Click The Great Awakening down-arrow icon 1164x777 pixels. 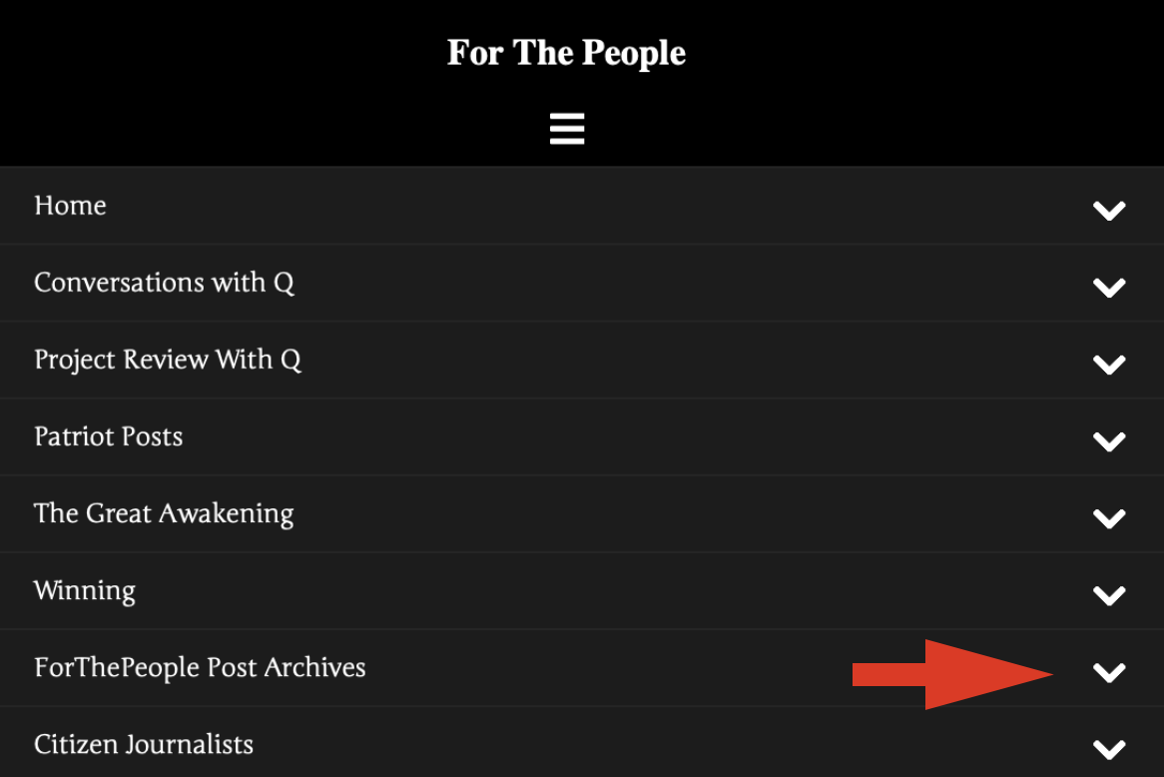(x=1109, y=518)
